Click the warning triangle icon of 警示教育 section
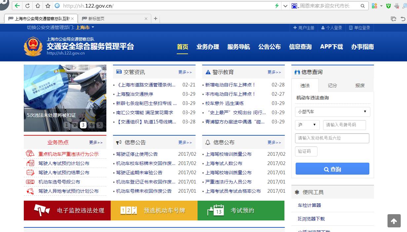Viewport: 407px width, 232px height. tap(208, 72)
